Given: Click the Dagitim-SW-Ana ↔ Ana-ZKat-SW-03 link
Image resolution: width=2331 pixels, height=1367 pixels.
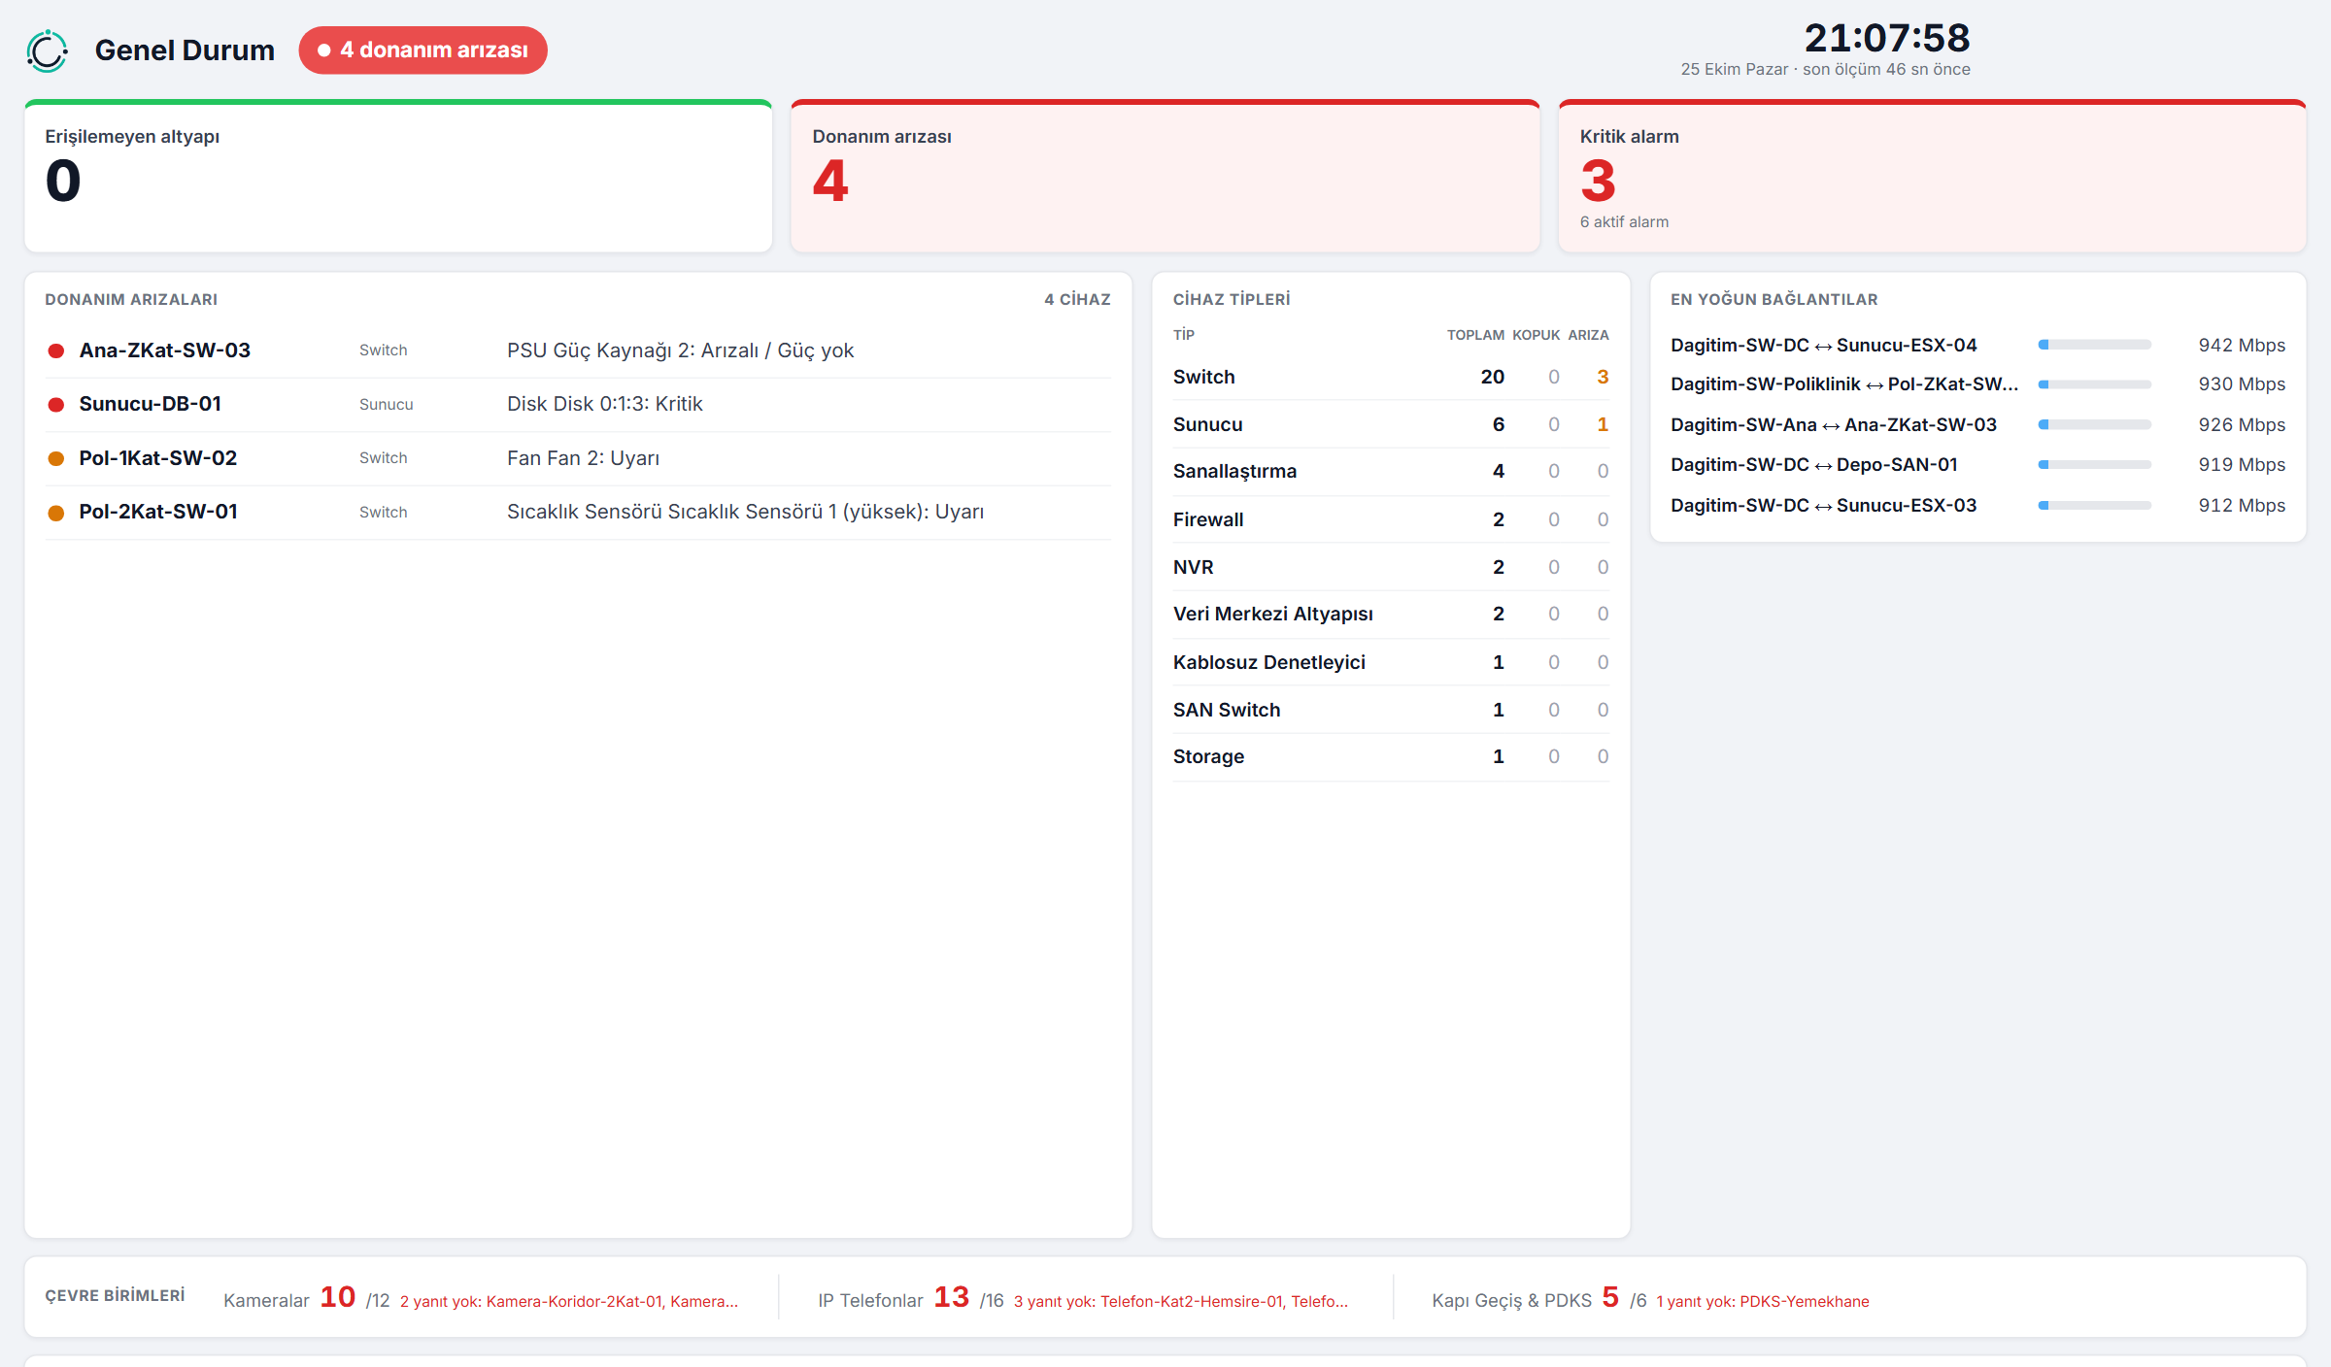Looking at the screenshot, I should [x=1834, y=424].
